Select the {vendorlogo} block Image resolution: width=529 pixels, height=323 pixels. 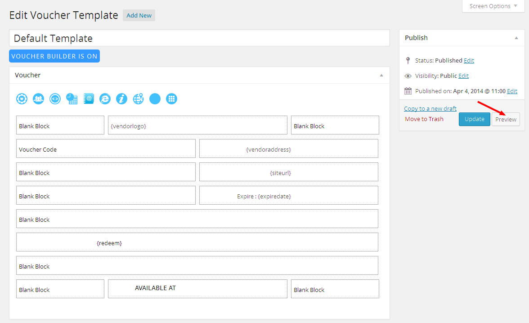point(197,126)
